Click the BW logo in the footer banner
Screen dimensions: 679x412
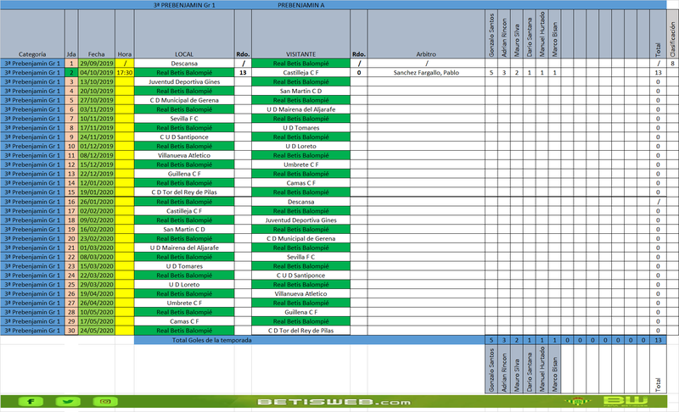[x=626, y=401]
